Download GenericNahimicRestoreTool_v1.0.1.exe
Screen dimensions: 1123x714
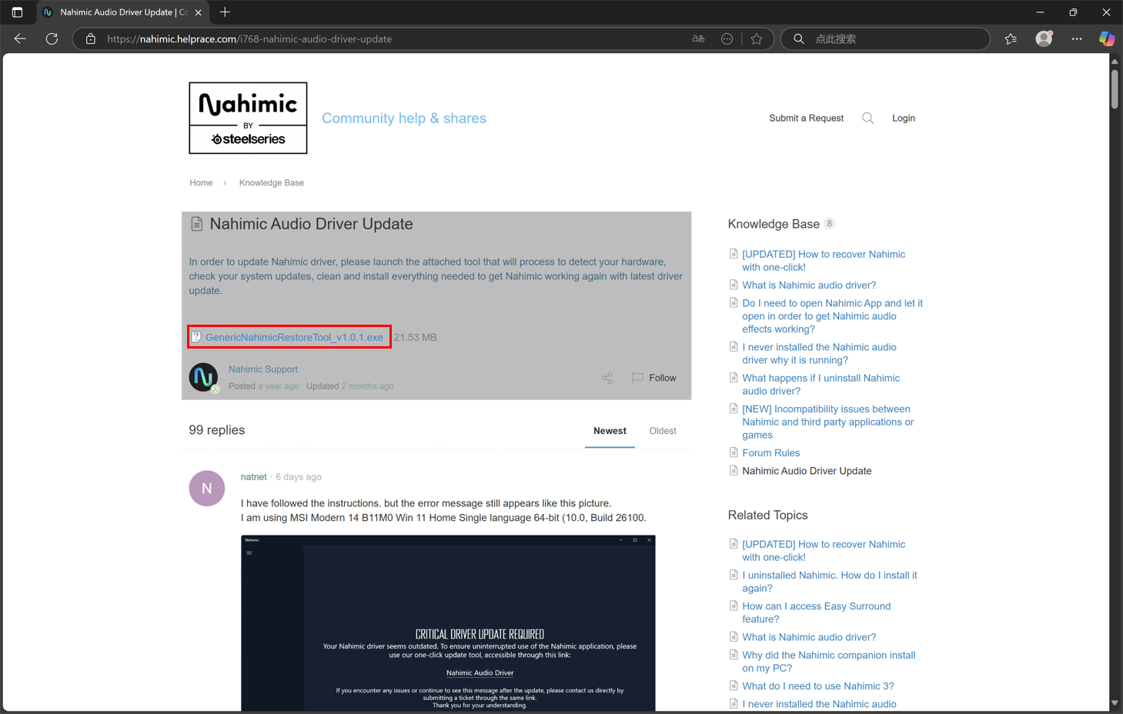point(294,337)
